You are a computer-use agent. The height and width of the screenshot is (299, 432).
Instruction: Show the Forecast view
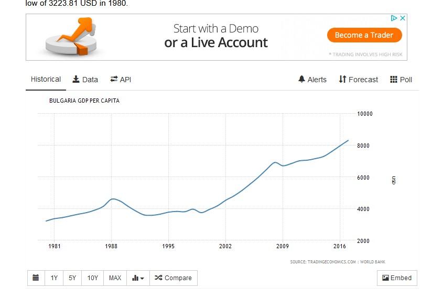tap(358, 80)
